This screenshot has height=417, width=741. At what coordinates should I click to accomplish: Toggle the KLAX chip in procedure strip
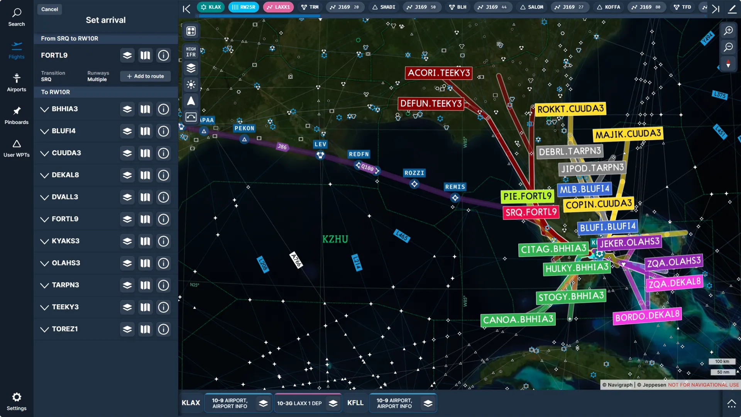[x=210, y=7]
